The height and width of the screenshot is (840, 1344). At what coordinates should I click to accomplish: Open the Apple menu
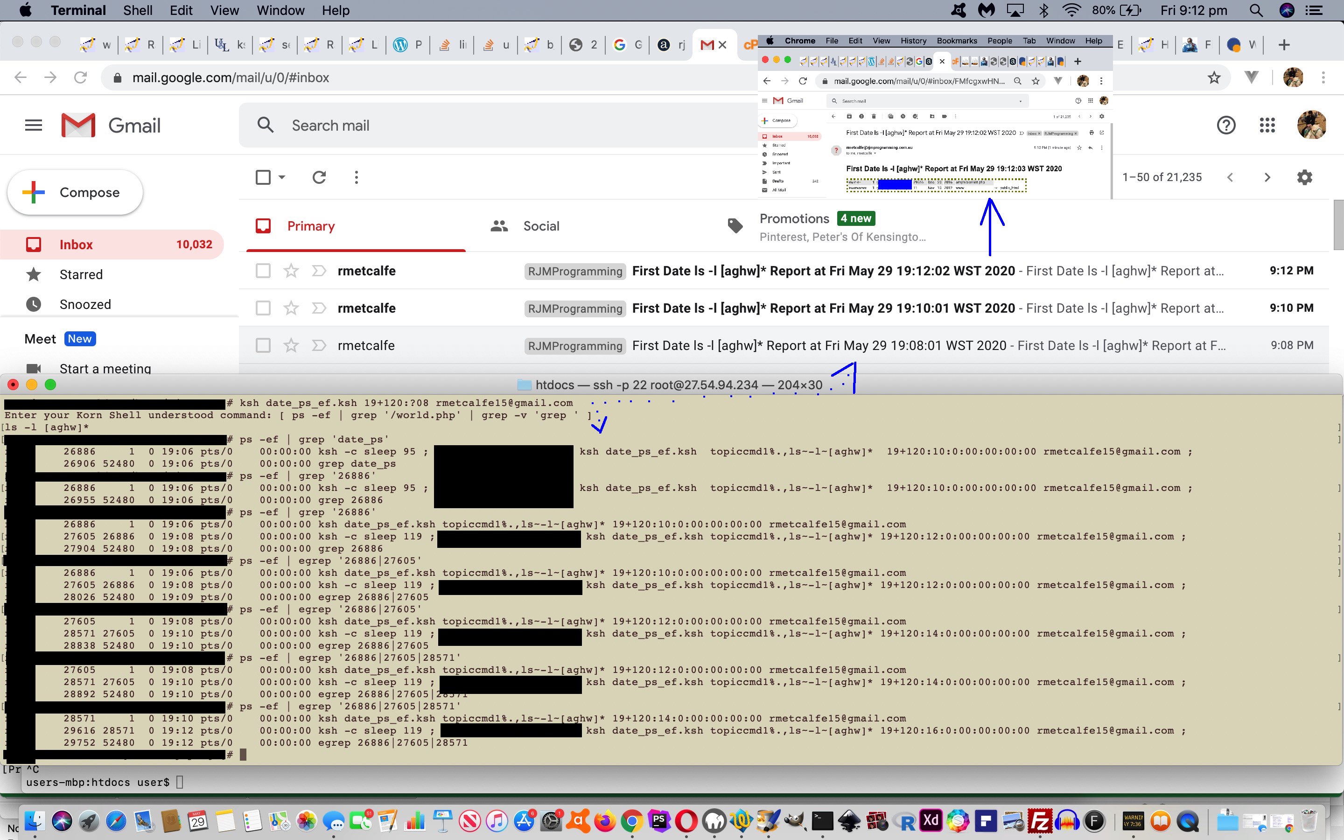(26, 10)
